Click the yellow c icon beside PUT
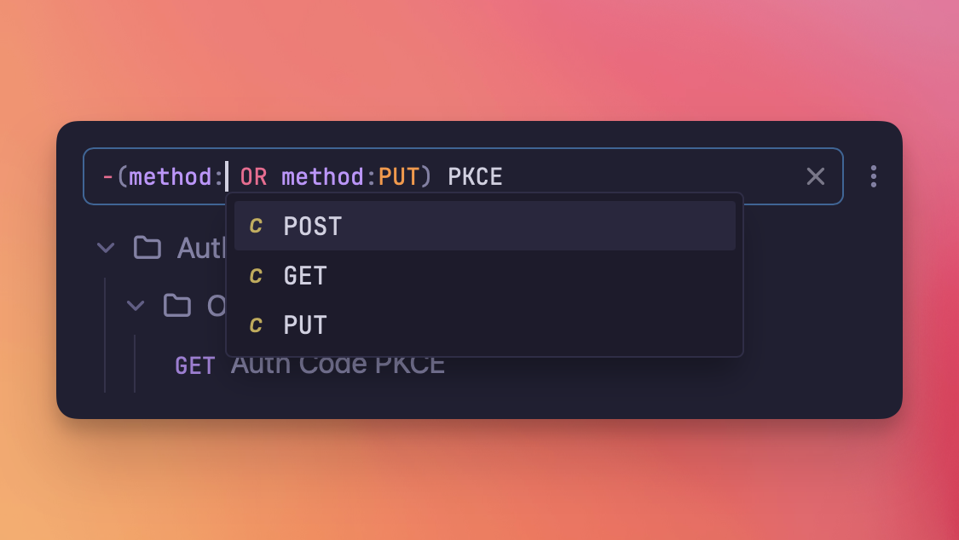This screenshot has height=540, width=959. tap(255, 325)
